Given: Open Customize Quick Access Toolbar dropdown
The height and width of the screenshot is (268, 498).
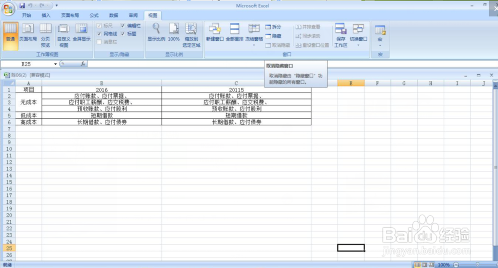Looking at the screenshot, I should (x=57, y=5).
